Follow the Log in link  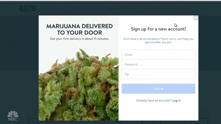tap(176, 101)
